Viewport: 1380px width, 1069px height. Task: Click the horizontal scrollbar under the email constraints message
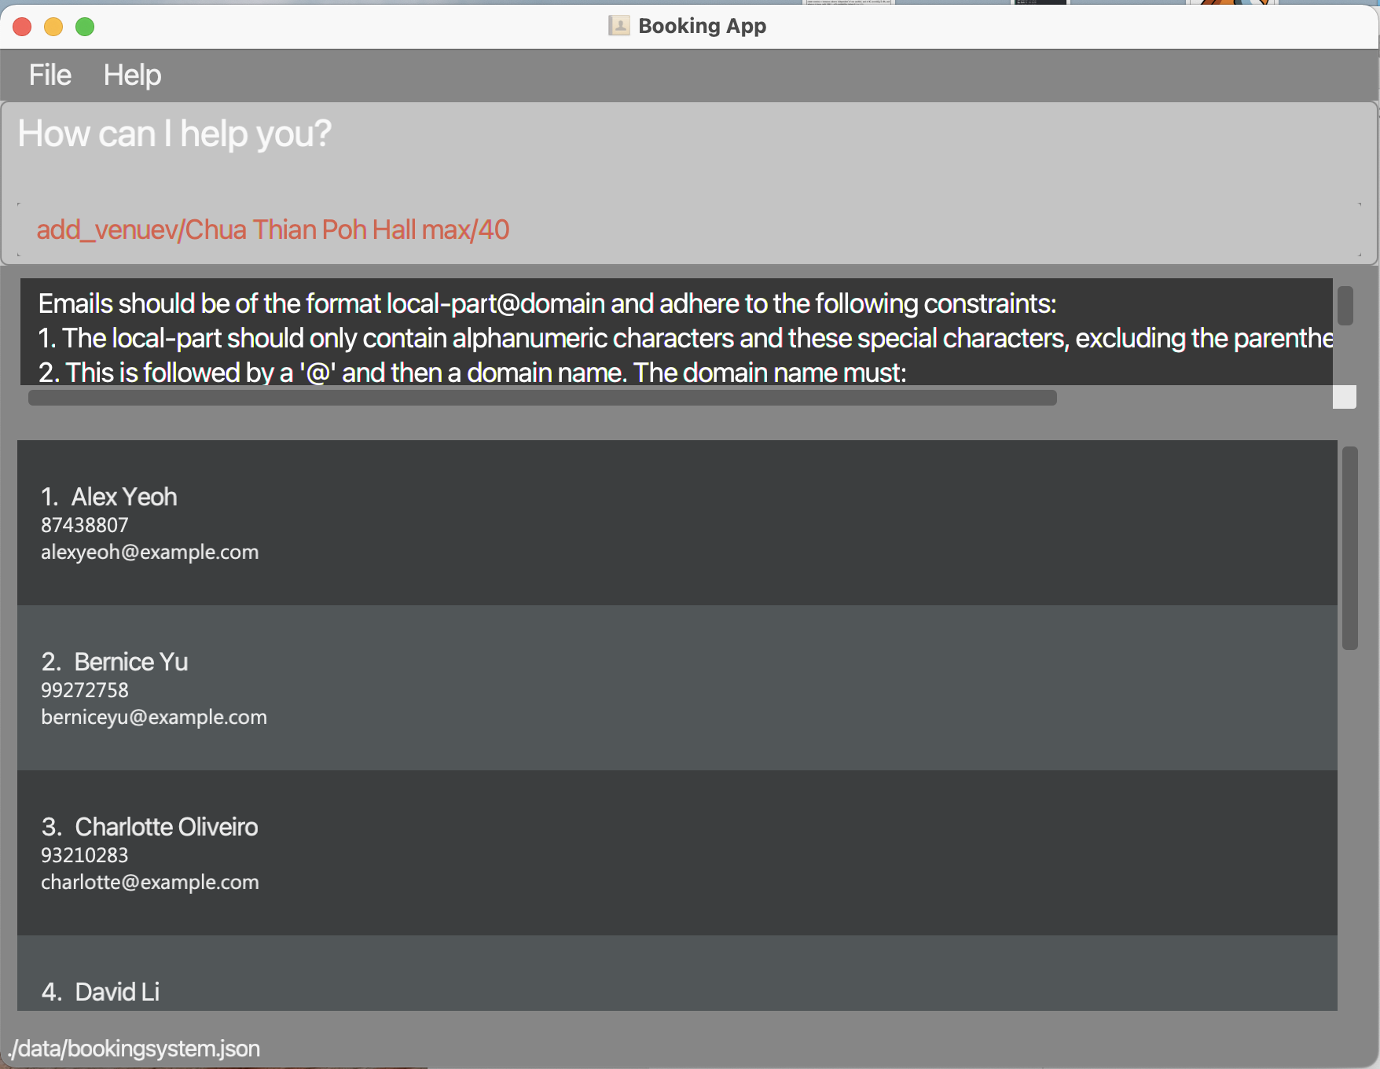tap(542, 399)
